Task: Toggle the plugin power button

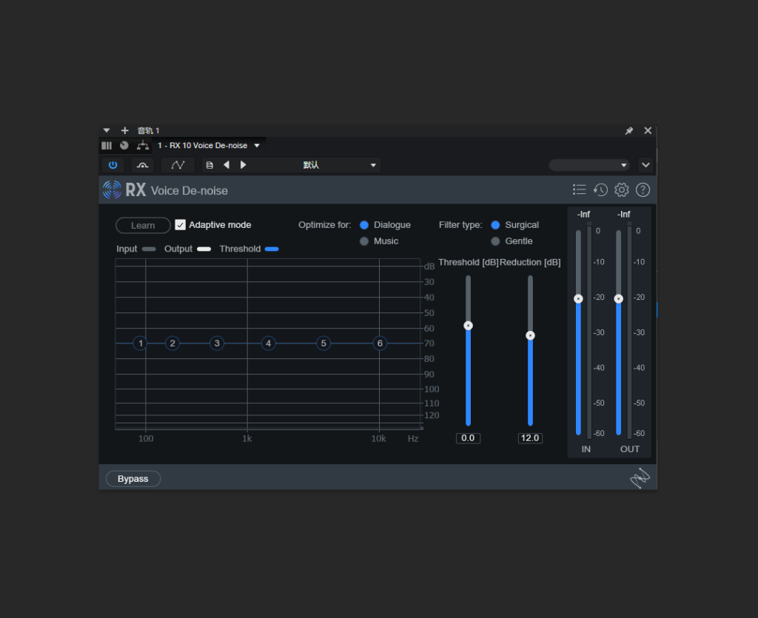Action: click(113, 165)
